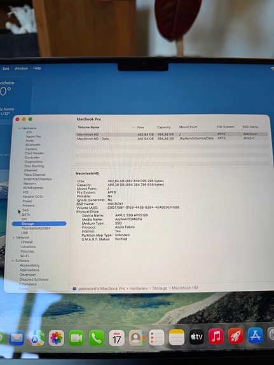Open the App Store dock icon
274x365 pixels.
[x=256, y=335]
